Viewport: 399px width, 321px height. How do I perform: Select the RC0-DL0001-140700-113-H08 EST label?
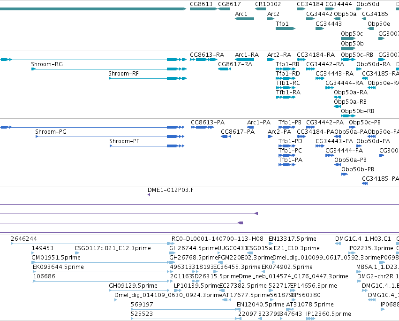[217, 239]
